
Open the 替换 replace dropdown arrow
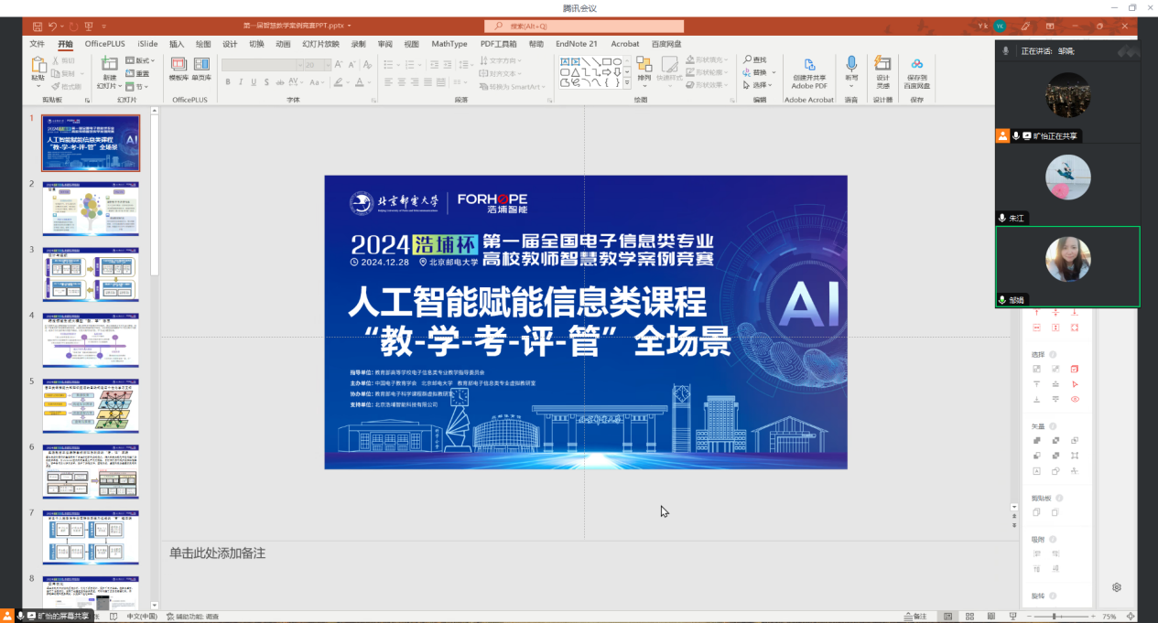pos(774,72)
